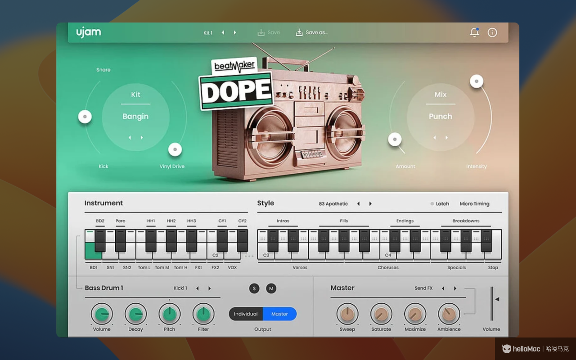Click the CY1 black key

(222, 241)
